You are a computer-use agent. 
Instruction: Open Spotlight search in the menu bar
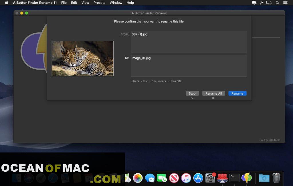pyautogui.click(x=278, y=3)
